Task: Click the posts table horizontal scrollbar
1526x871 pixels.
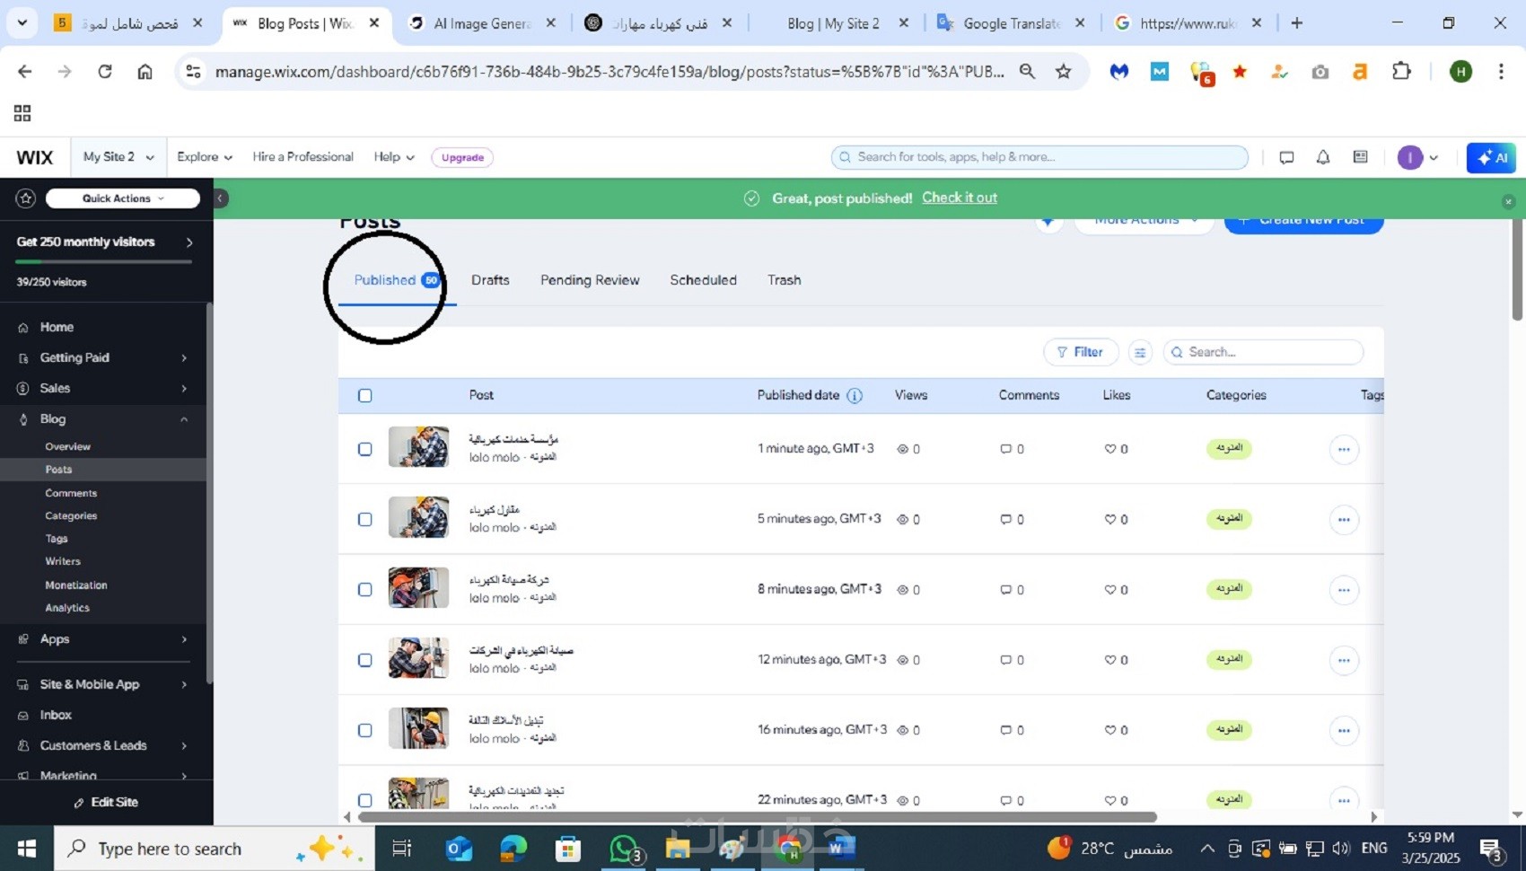Action: tap(757, 817)
